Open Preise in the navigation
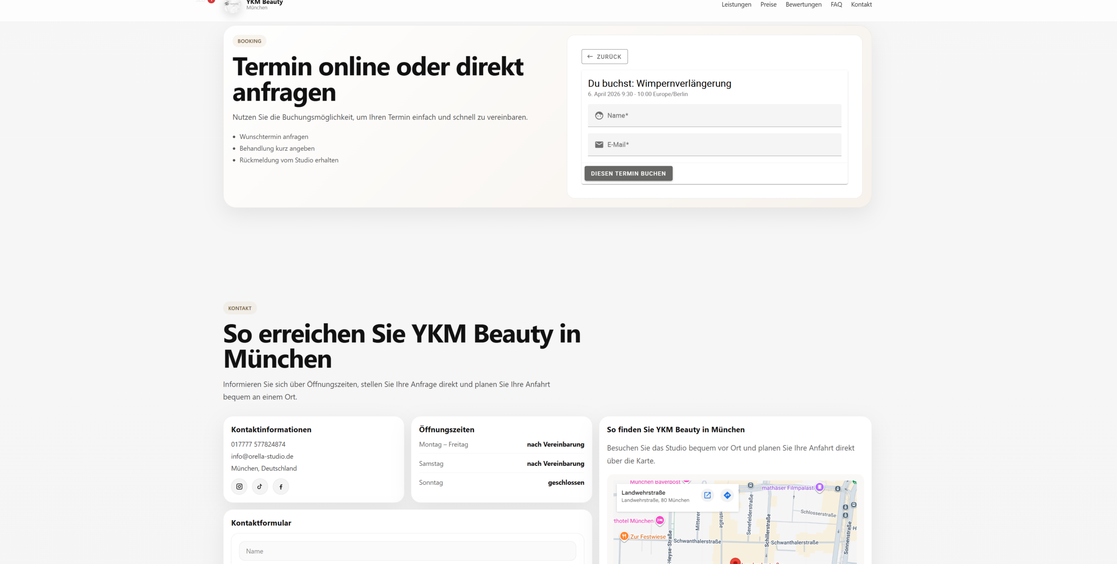The height and width of the screenshot is (564, 1117). (768, 4)
